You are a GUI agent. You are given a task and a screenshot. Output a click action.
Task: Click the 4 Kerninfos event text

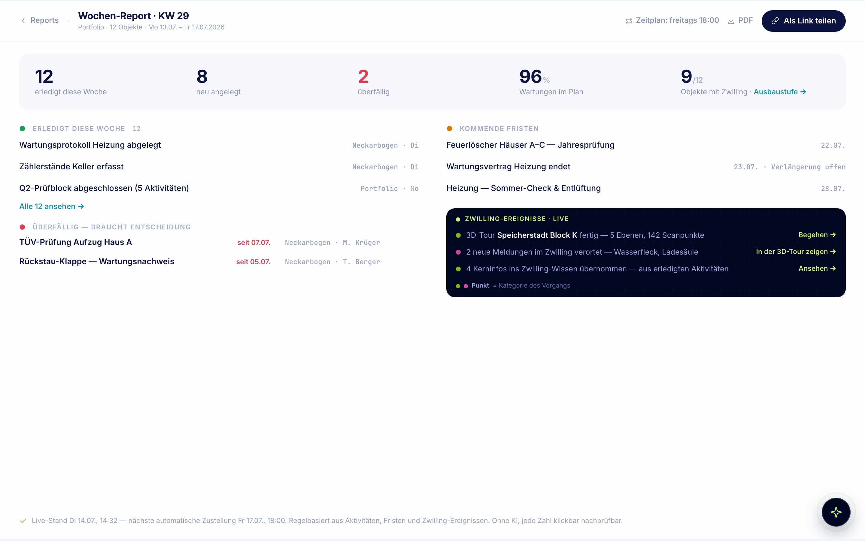(x=597, y=269)
